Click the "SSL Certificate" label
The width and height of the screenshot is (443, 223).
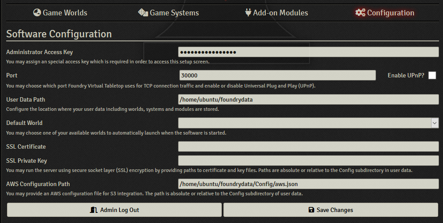tap(26, 146)
